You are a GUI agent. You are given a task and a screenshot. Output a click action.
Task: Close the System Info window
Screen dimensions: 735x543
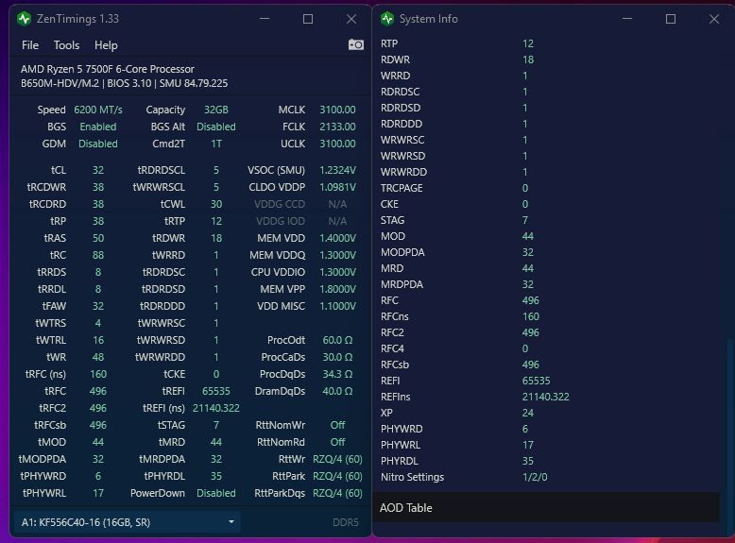coord(714,19)
